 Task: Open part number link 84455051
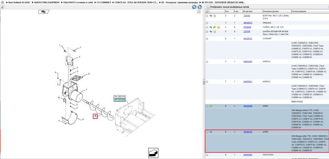[x=248, y=82]
